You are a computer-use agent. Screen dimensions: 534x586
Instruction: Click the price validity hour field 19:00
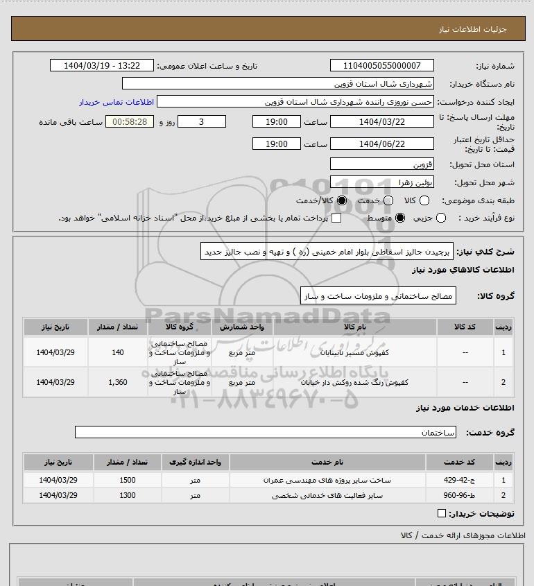pos(277,144)
